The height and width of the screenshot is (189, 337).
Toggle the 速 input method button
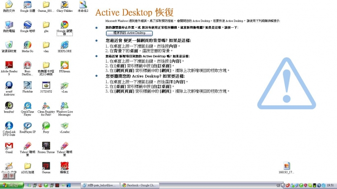(5, 176)
